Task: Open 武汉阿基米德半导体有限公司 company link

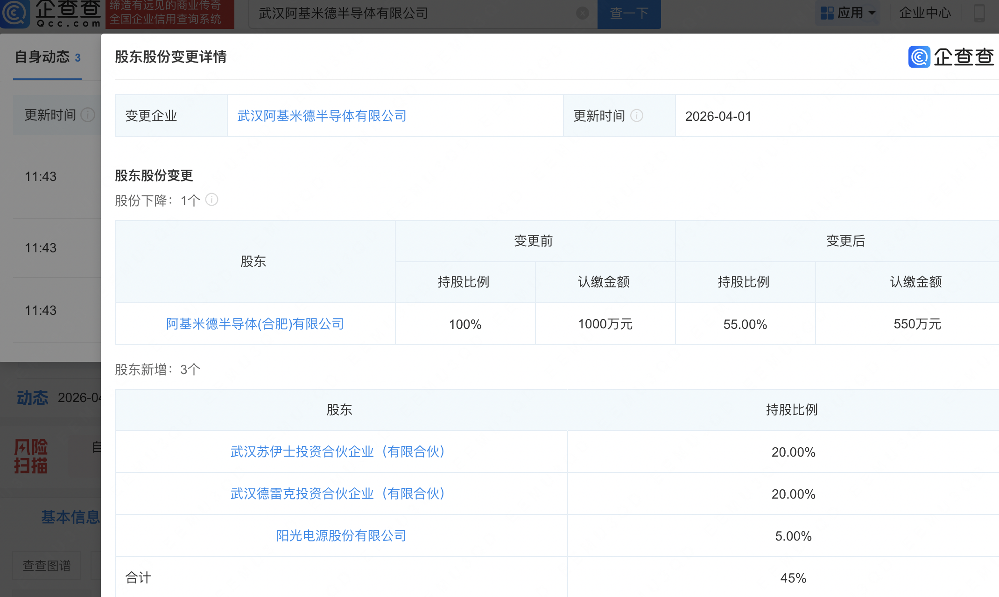Action: point(322,116)
